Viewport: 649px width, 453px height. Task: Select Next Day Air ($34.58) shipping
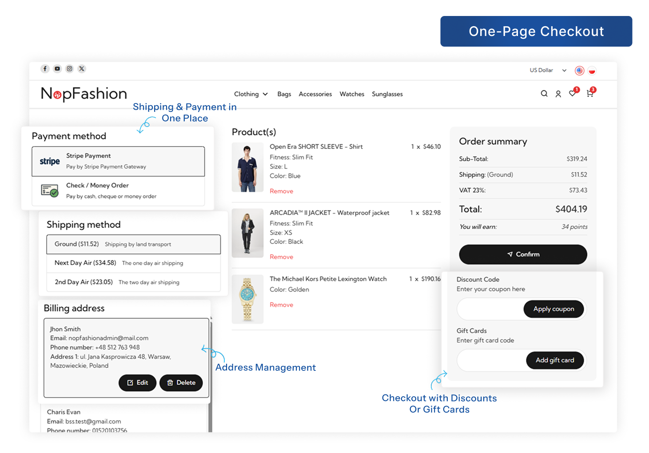133,263
